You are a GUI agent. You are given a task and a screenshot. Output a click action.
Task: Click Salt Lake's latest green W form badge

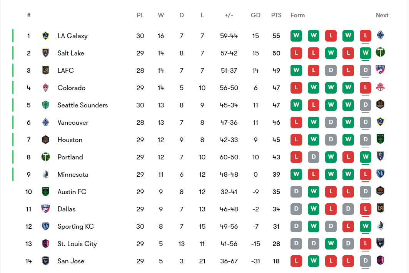pyautogui.click(x=366, y=53)
